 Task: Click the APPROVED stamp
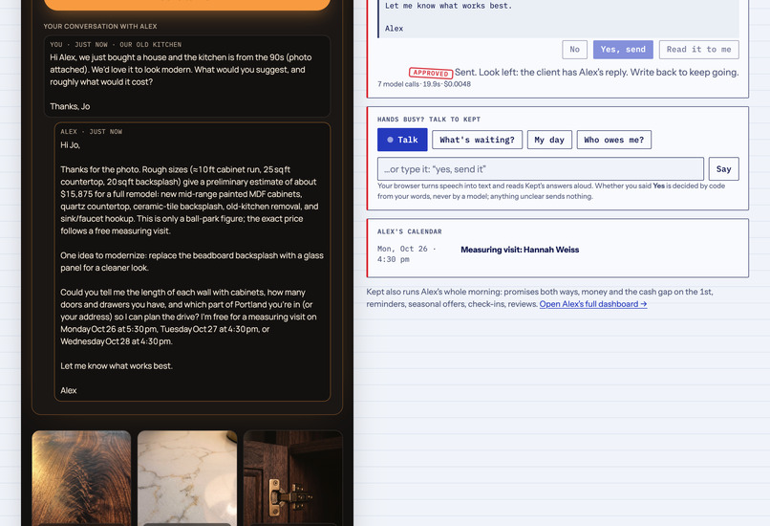point(431,73)
